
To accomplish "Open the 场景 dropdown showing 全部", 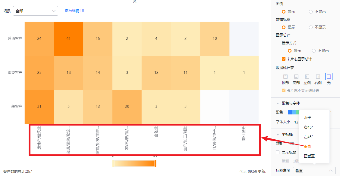I will 36,11.
